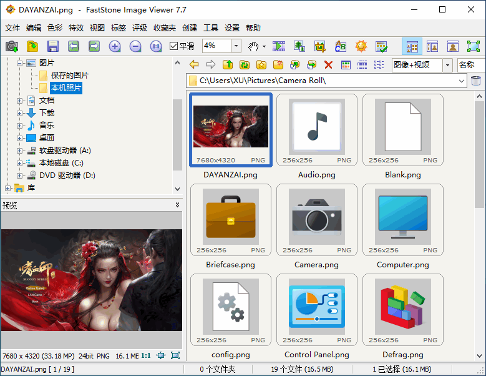Switch to list view mode
The width and height of the screenshot is (486, 376).
[x=379, y=64]
